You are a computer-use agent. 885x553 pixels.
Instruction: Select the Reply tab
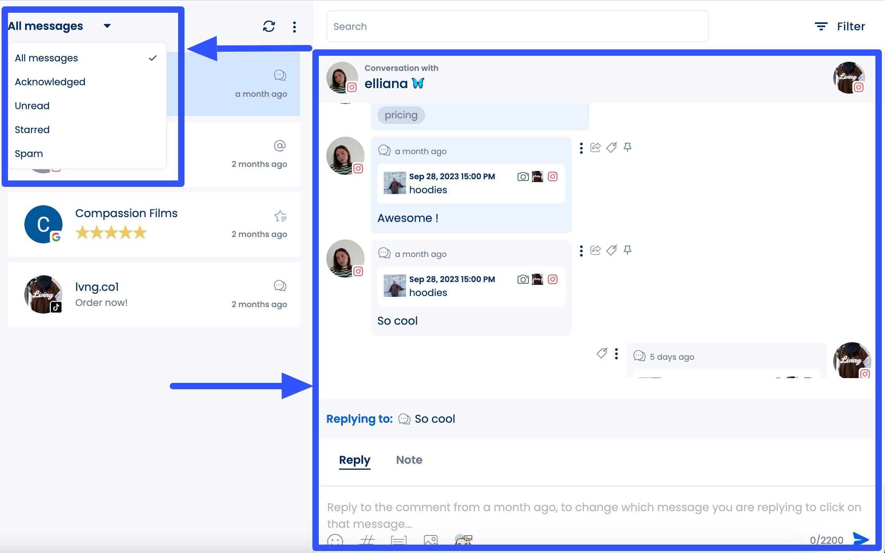point(355,460)
